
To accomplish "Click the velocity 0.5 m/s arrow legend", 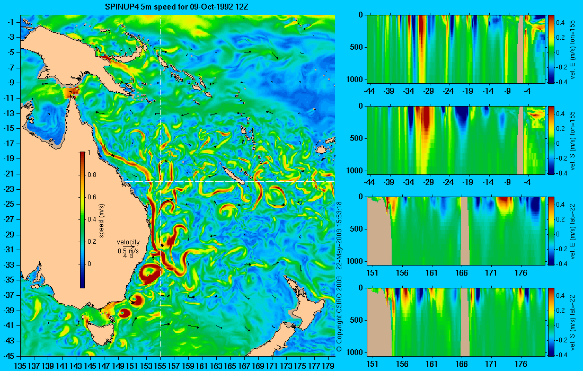I will [x=128, y=249].
